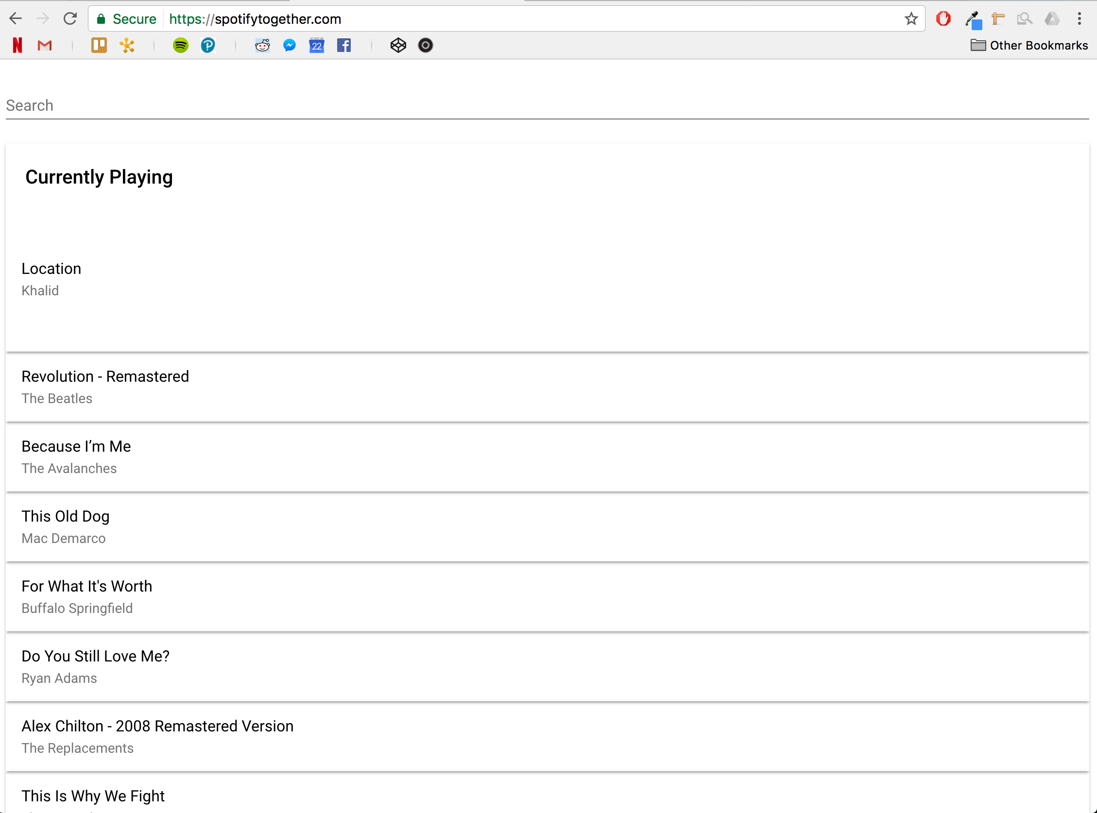The width and height of the screenshot is (1097, 813).
Task: Activate the color picker eyedropper extension
Action: (973, 20)
